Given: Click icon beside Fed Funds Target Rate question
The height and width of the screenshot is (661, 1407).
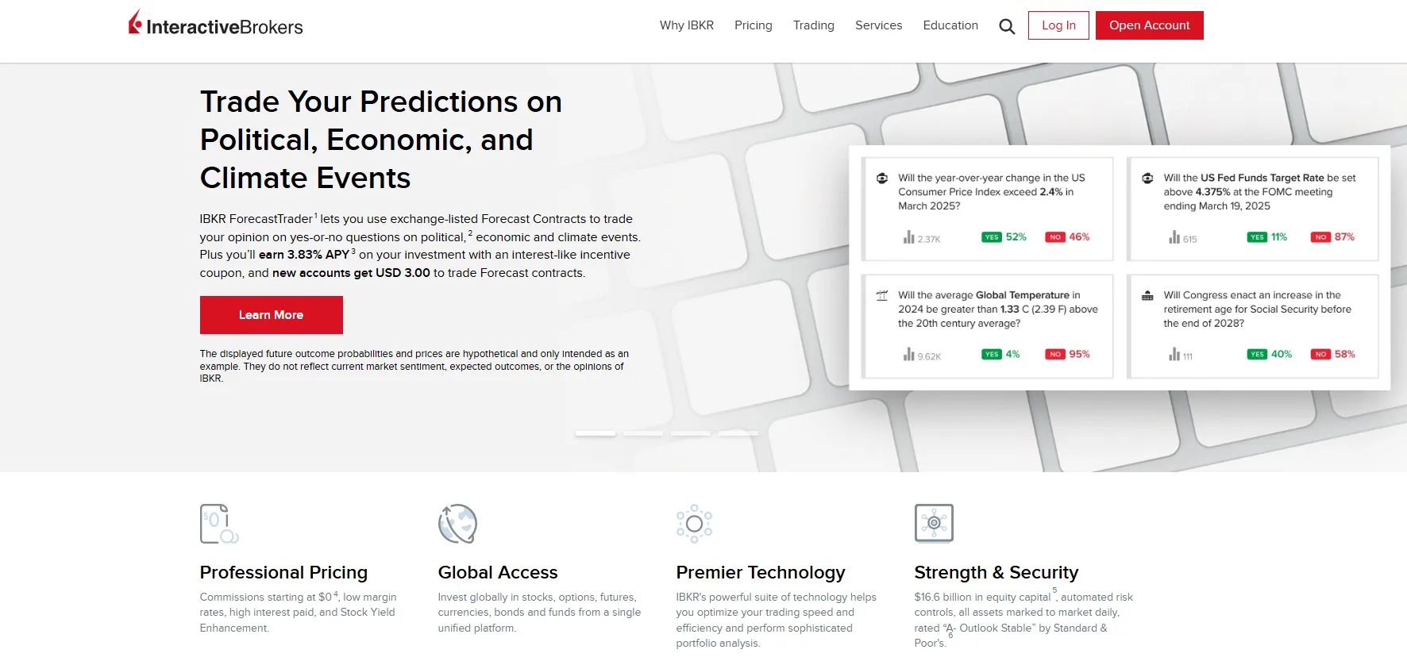Looking at the screenshot, I should (1147, 179).
